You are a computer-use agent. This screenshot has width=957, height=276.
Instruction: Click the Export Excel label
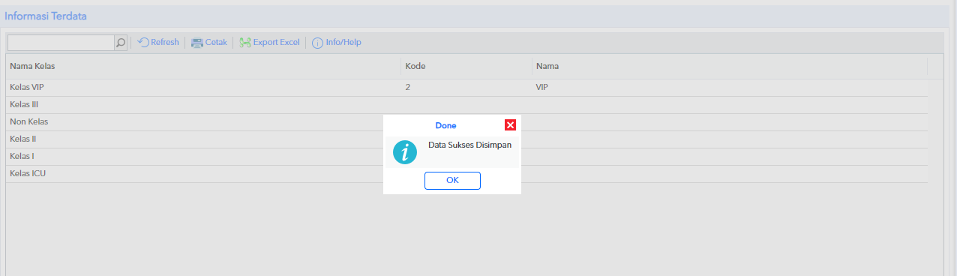[x=276, y=43]
